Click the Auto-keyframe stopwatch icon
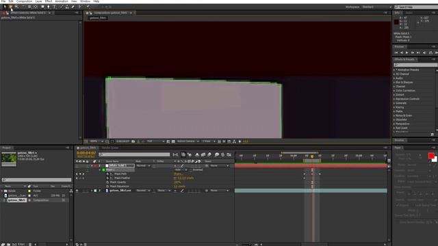 pos(222,154)
